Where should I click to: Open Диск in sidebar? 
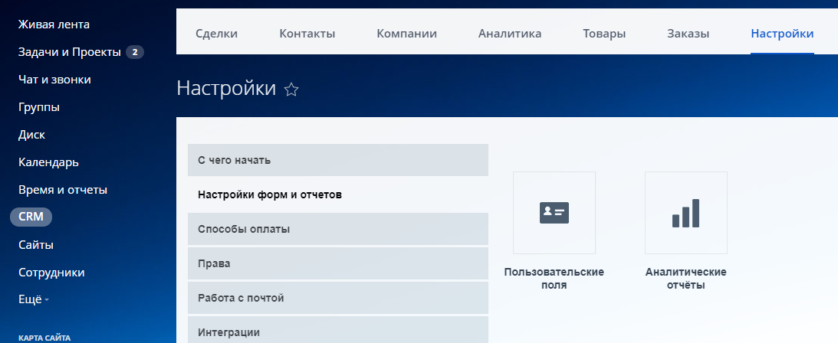[x=31, y=135]
